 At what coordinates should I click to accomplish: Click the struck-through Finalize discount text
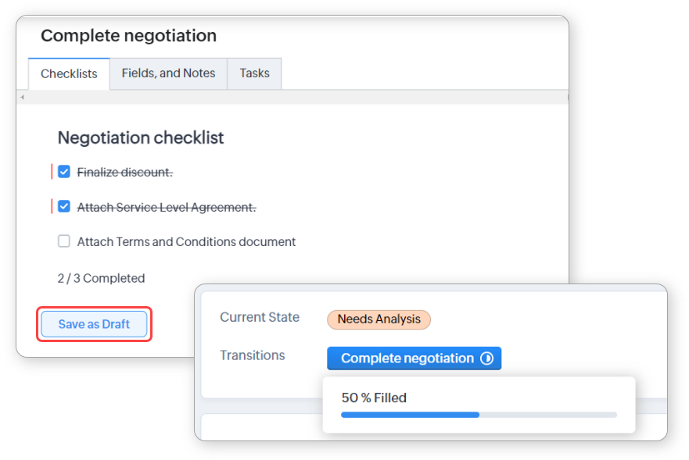[124, 173]
